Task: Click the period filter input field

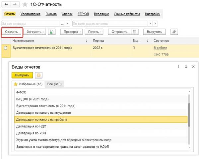Action: click(31, 24)
